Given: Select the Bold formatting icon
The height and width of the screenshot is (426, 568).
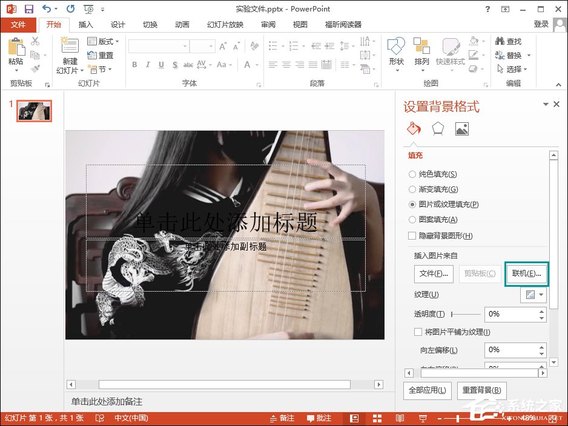Looking at the screenshot, I should click(x=134, y=65).
